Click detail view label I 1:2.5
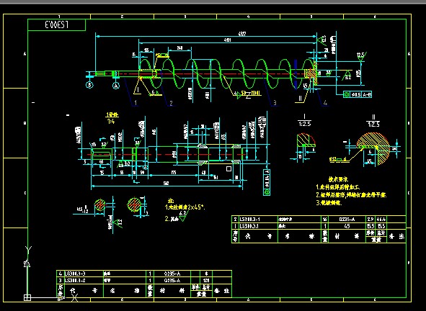This screenshot has height=311, width=426. click(x=304, y=120)
